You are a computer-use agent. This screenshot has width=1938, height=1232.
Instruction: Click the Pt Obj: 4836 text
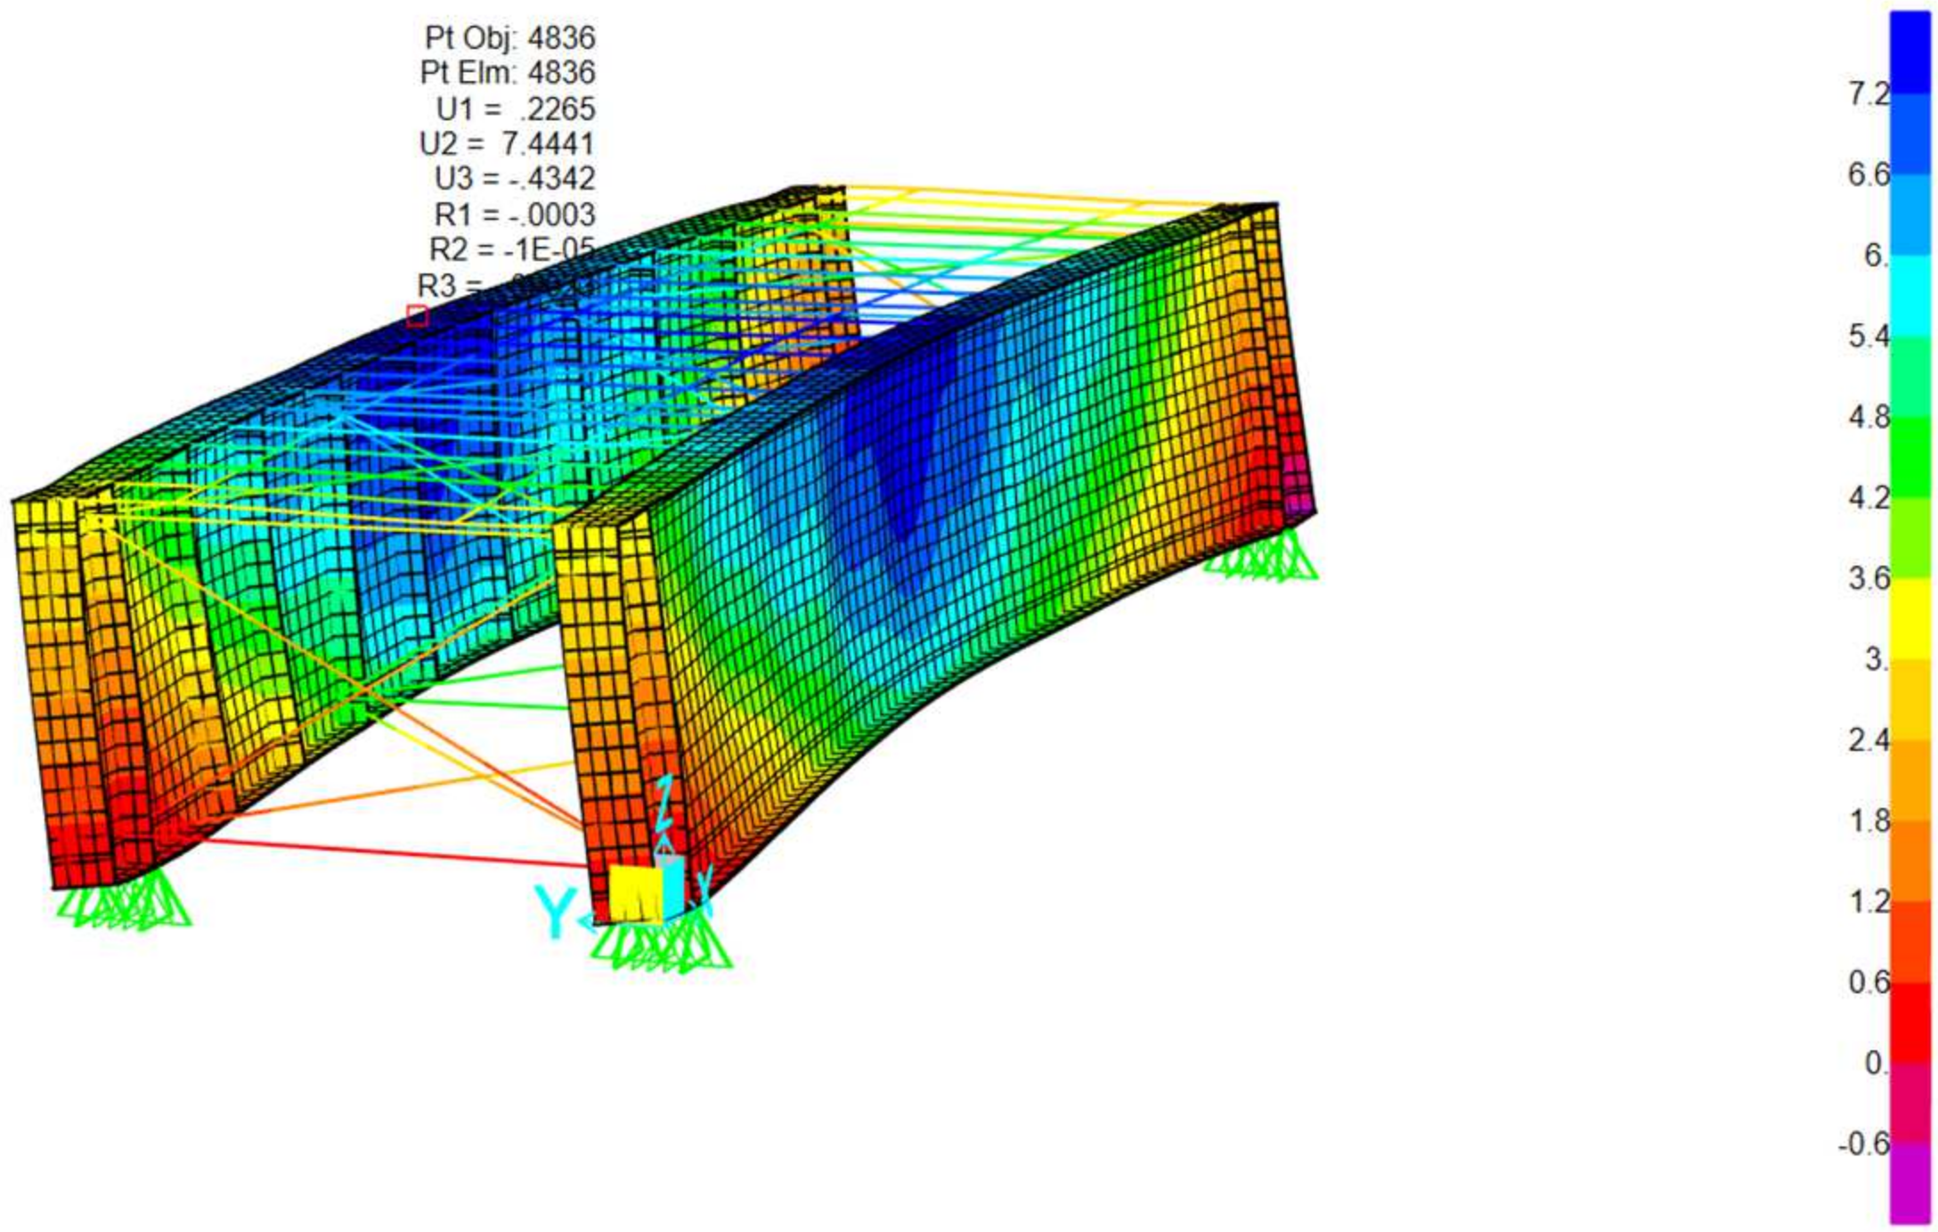click(509, 37)
